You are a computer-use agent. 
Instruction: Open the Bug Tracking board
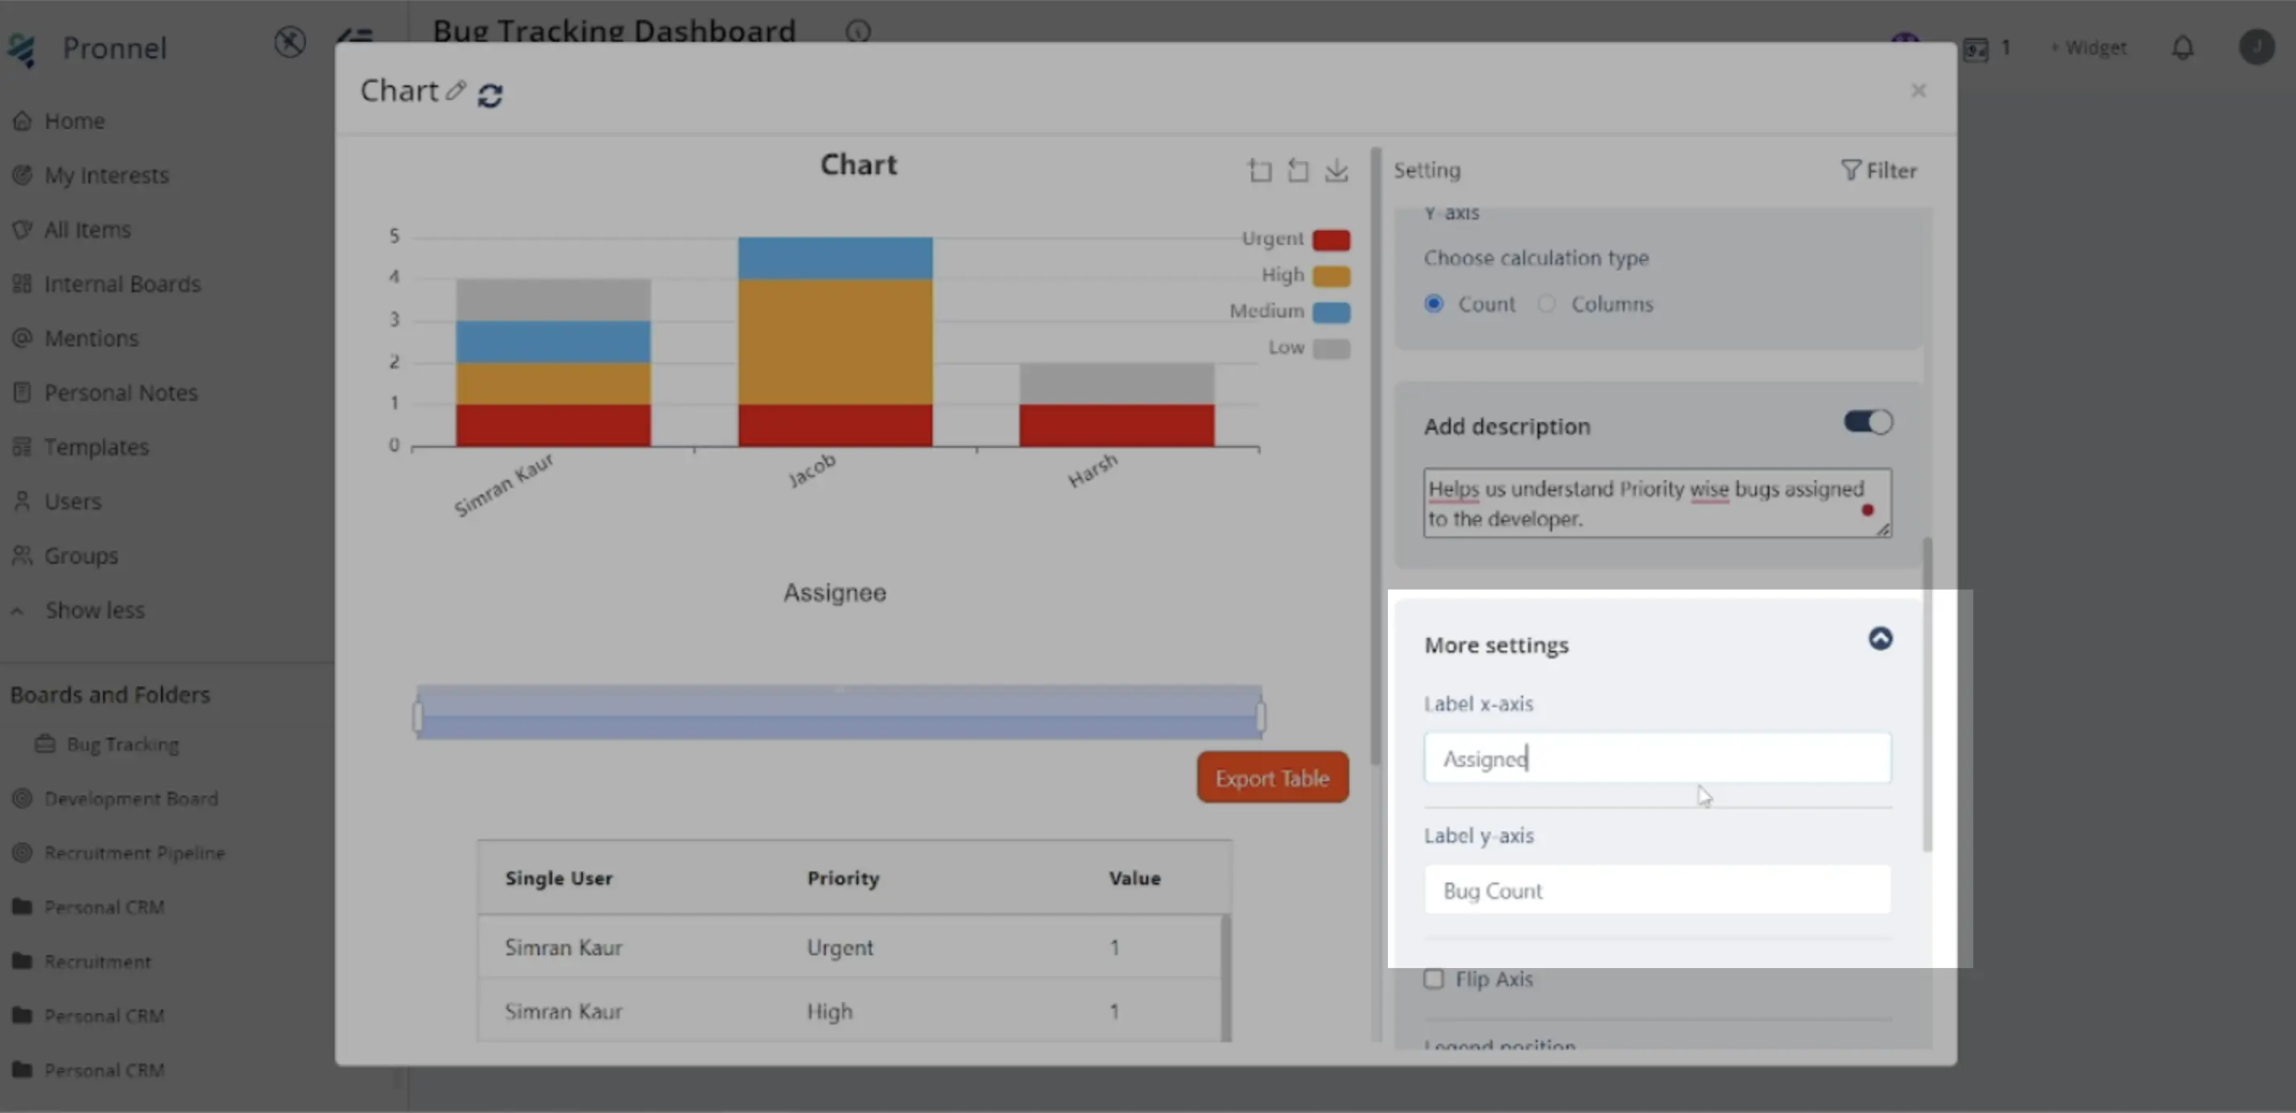122,744
